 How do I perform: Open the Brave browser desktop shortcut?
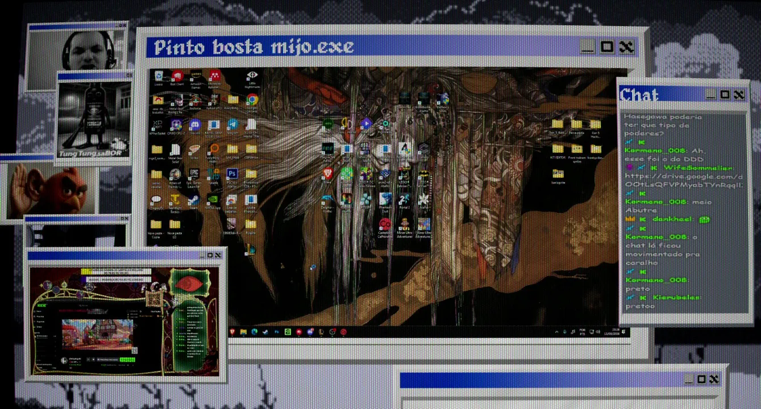pyautogui.click(x=327, y=175)
